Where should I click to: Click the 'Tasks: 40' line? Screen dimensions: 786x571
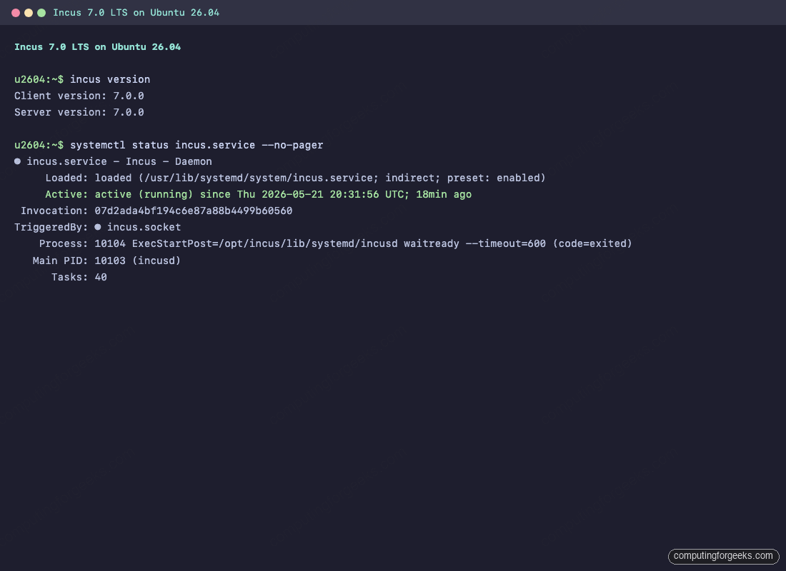[x=79, y=277]
